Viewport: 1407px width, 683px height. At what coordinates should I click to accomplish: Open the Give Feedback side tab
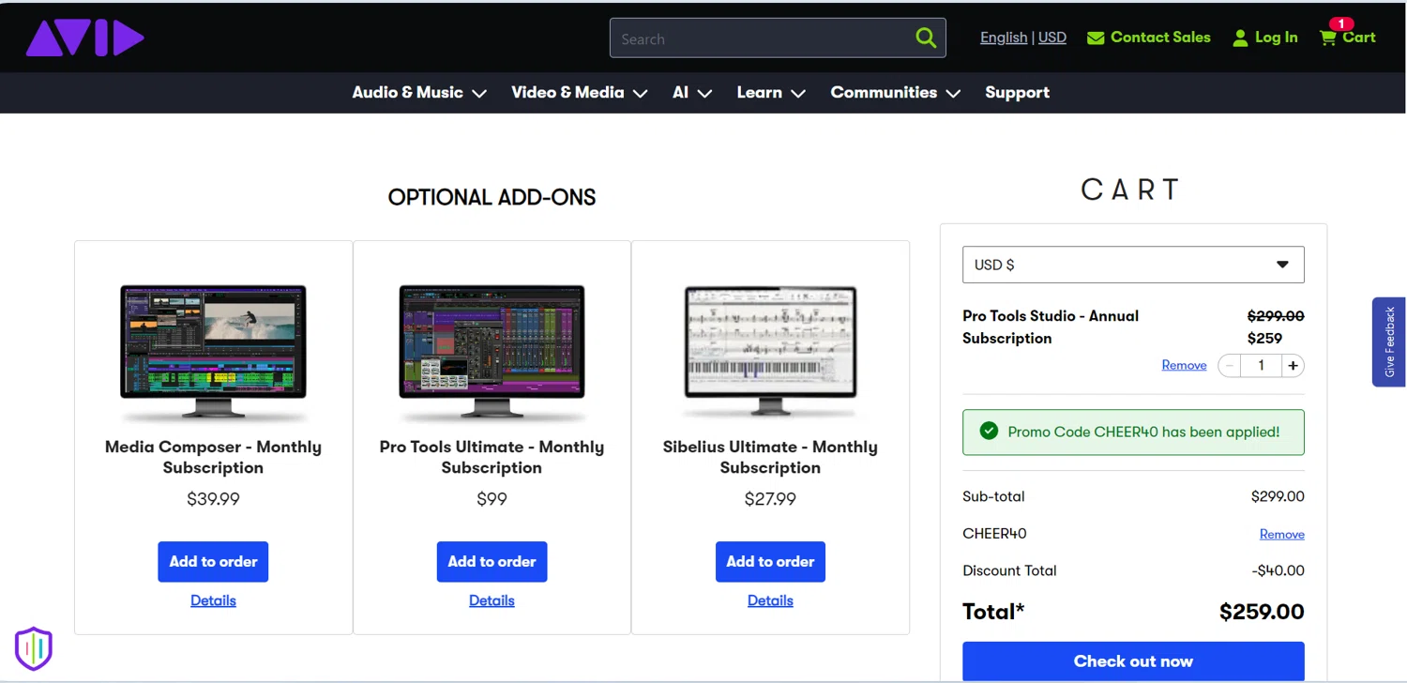point(1389,342)
